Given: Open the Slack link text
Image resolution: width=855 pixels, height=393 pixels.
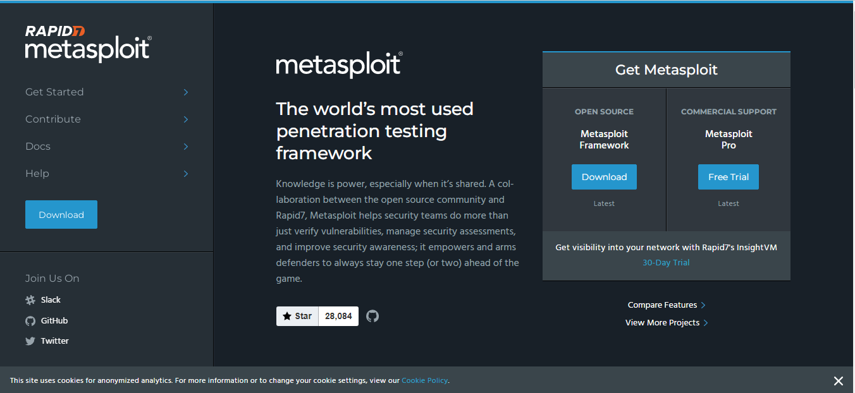Looking at the screenshot, I should pyautogui.click(x=51, y=300).
